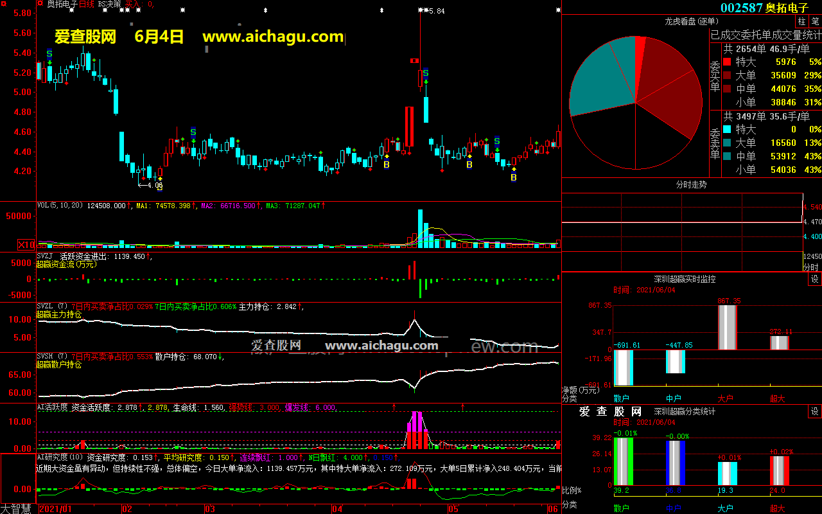Open the red gear icon beside 奥拓电子 title
822x514 pixels.
41,4
